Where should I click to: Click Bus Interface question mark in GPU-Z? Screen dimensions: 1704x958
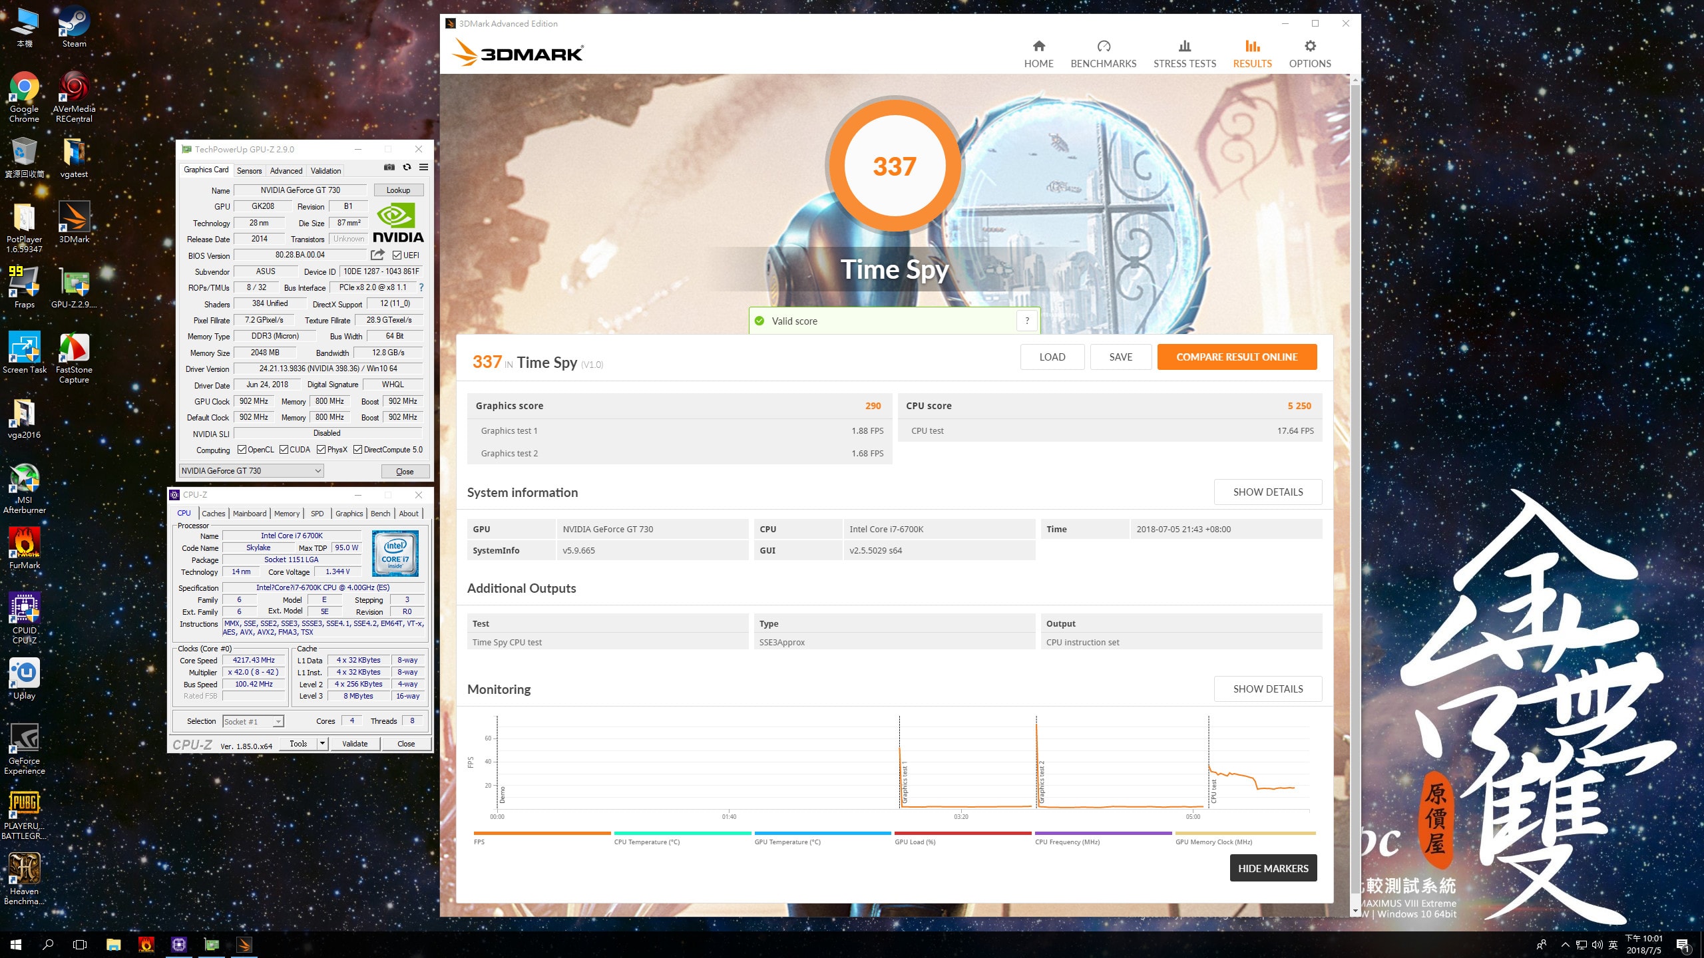(x=421, y=287)
